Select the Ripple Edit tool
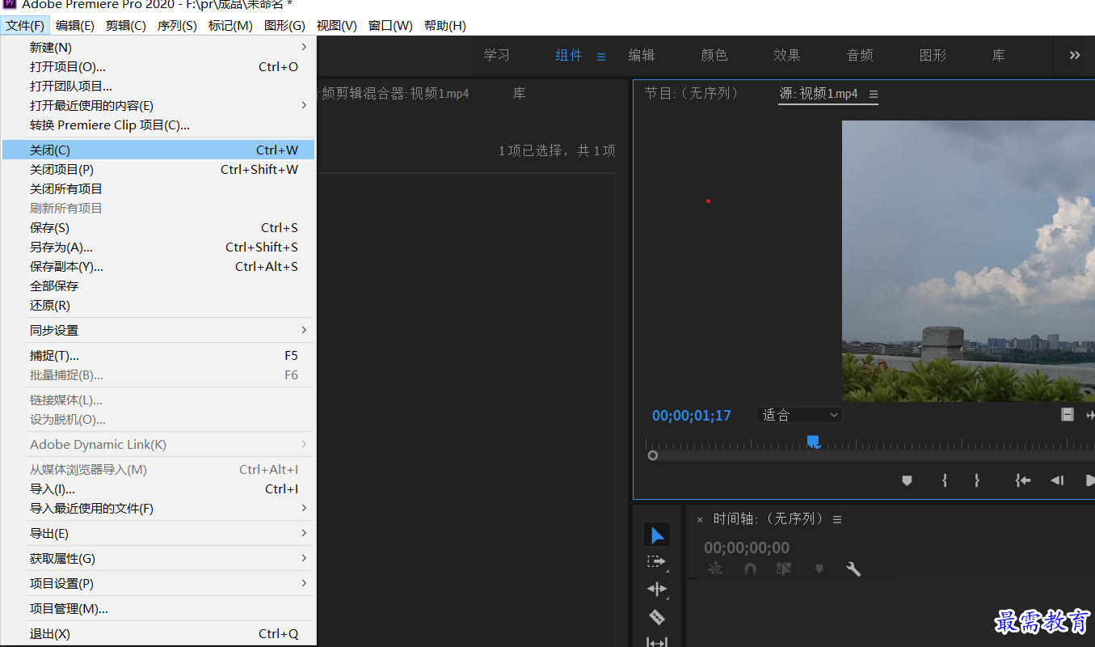The height and width of the screenshot is (647, 1095). point(657,589)
